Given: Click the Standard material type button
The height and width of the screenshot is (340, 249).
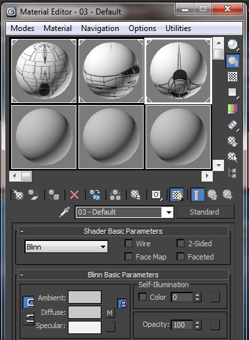Looking at the screenshot, I should pyautogui.click(x=205, y=212).
